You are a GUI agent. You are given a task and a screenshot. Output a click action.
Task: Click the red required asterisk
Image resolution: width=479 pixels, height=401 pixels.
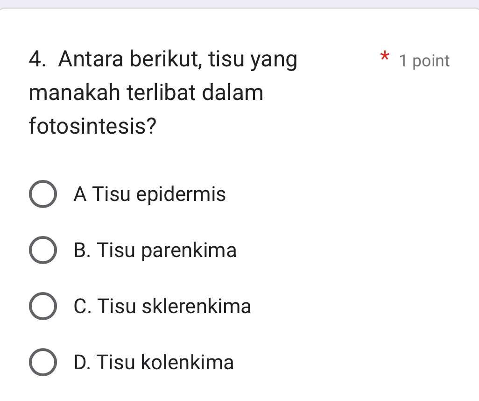[x=384, y=57]
